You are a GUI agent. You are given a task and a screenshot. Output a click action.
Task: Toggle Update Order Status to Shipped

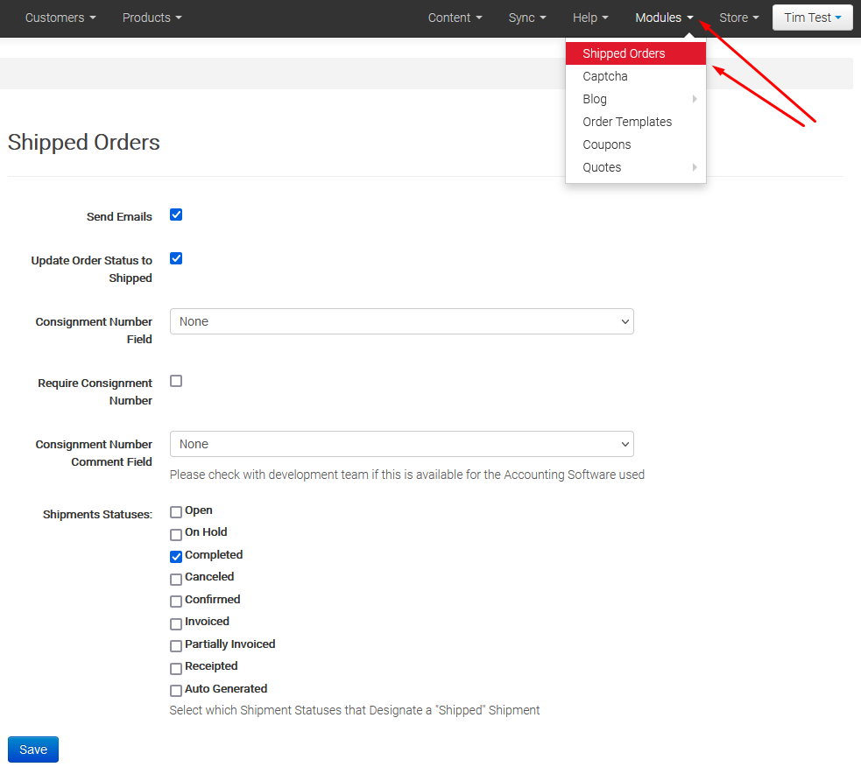[176, 258]
